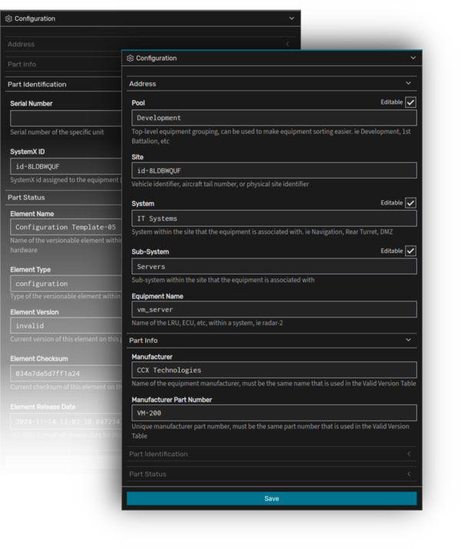The image size is (461, 549).
Task: Click the Part Identification header in back window
Action: click(63, 85)
